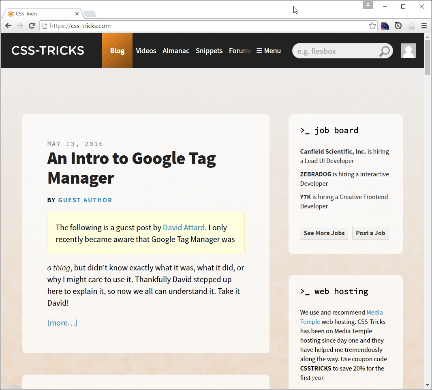Click the page reload button
The width and height of the screenshot is (432, 390).
coord(32,25)
